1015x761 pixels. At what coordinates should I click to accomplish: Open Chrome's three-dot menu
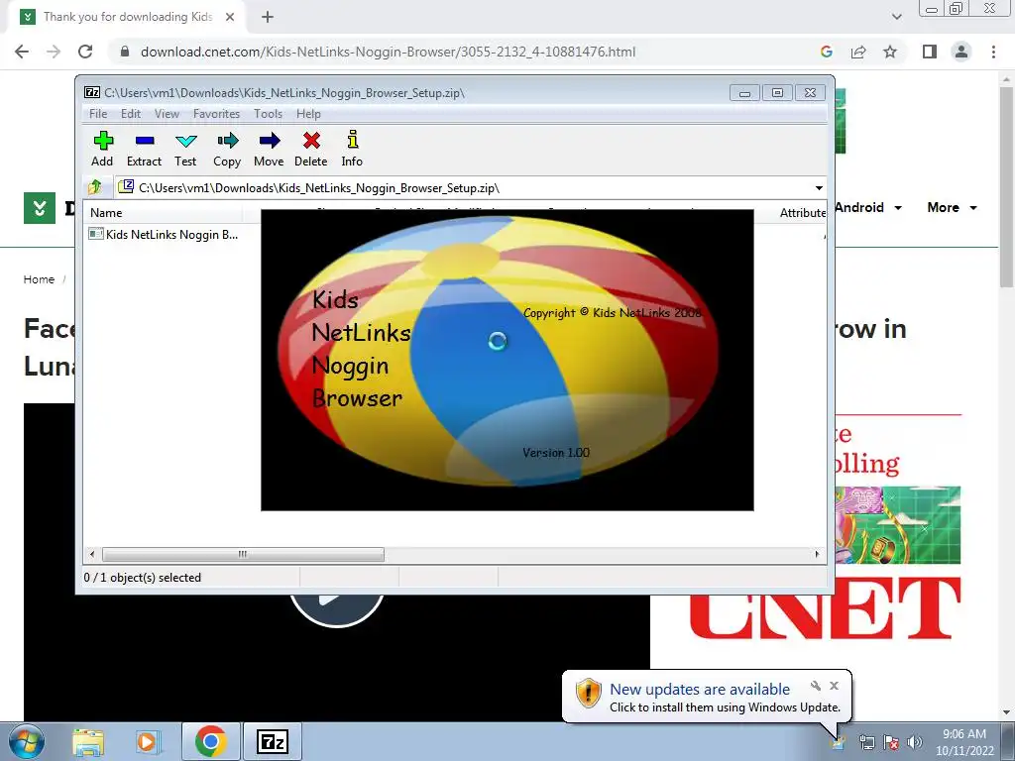pyautogui.click(x=993, y=52)
